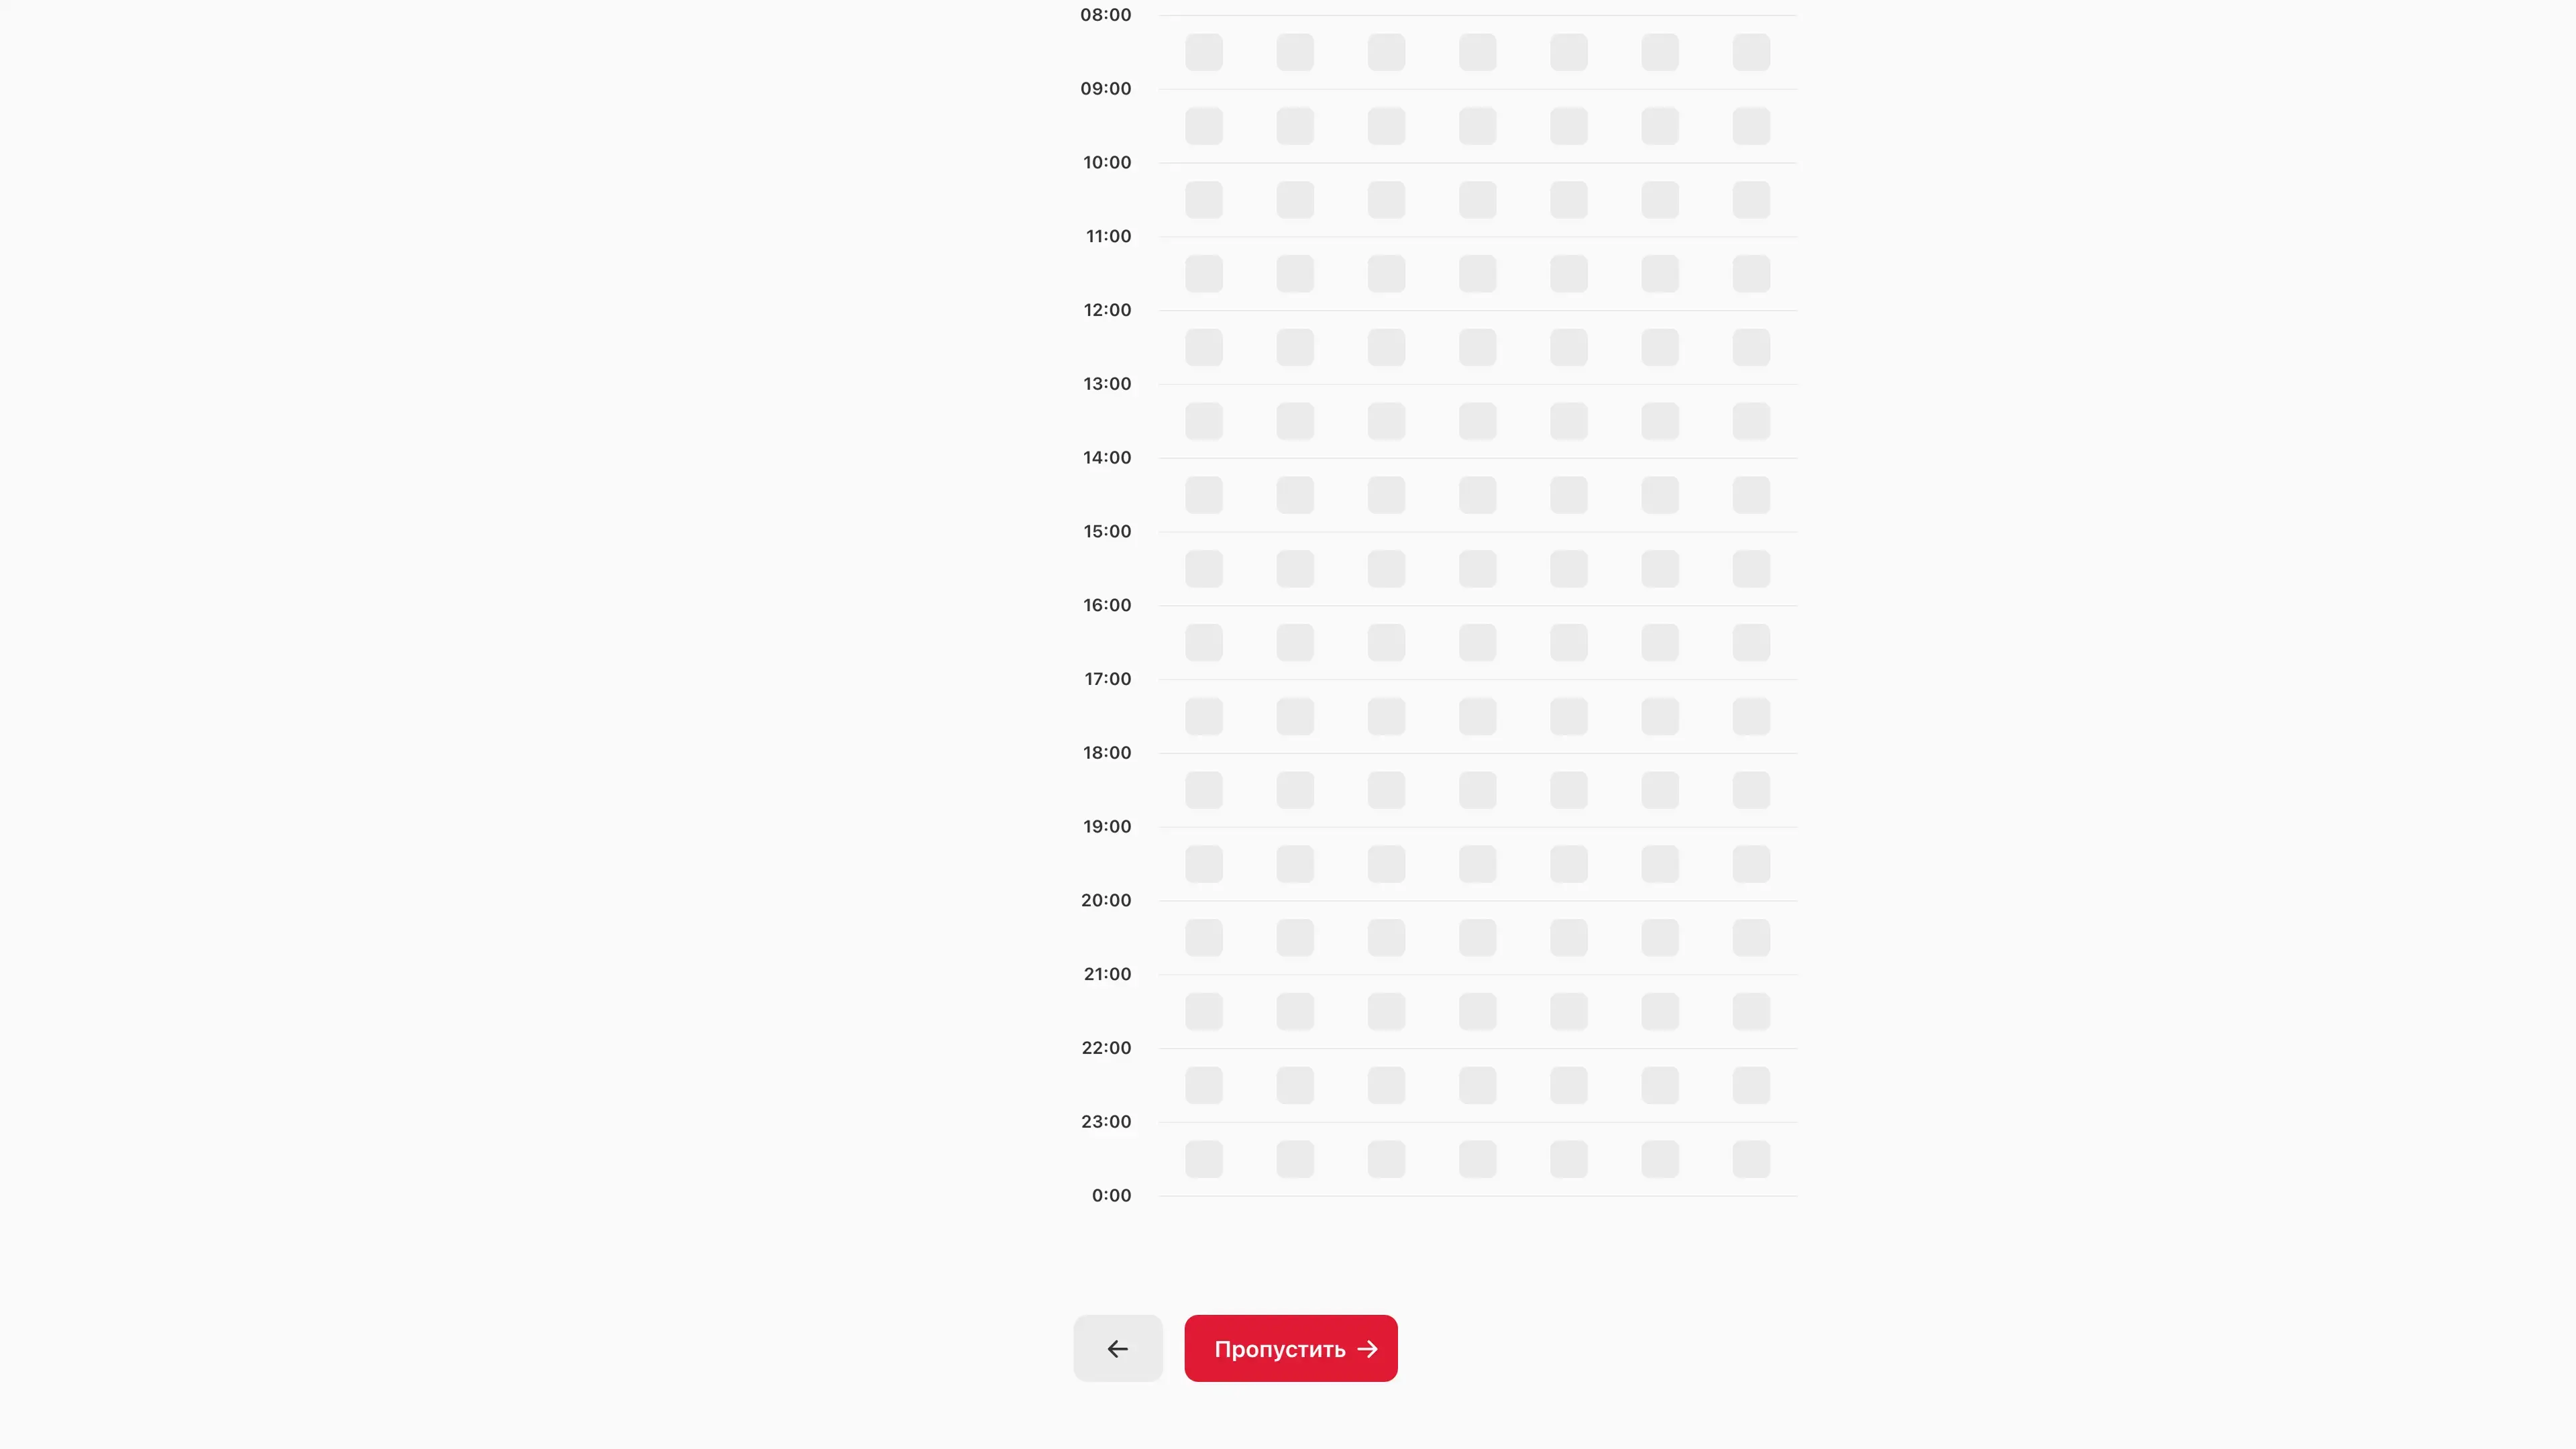Check the 22:00–23:00 slot in the first day column

pyautogui.click(x=1204, y=1085)
